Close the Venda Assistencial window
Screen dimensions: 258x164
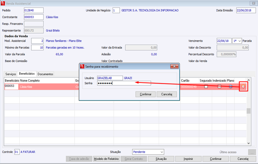tap(253, 3)
